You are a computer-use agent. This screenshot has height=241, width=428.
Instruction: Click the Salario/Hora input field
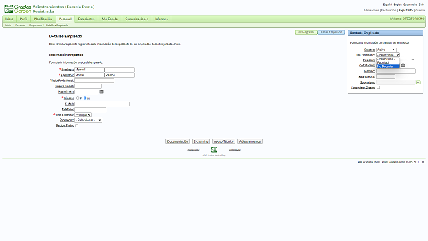385,77
